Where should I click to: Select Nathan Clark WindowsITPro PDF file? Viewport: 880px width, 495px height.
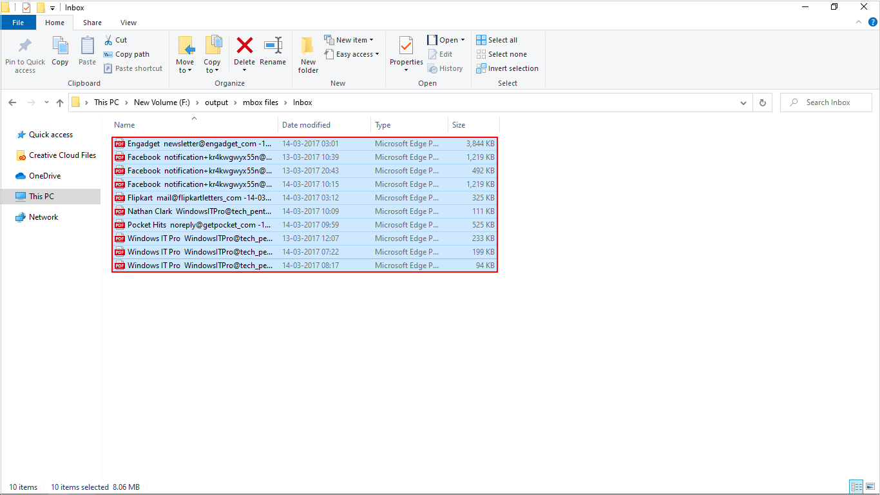point(305,211)
